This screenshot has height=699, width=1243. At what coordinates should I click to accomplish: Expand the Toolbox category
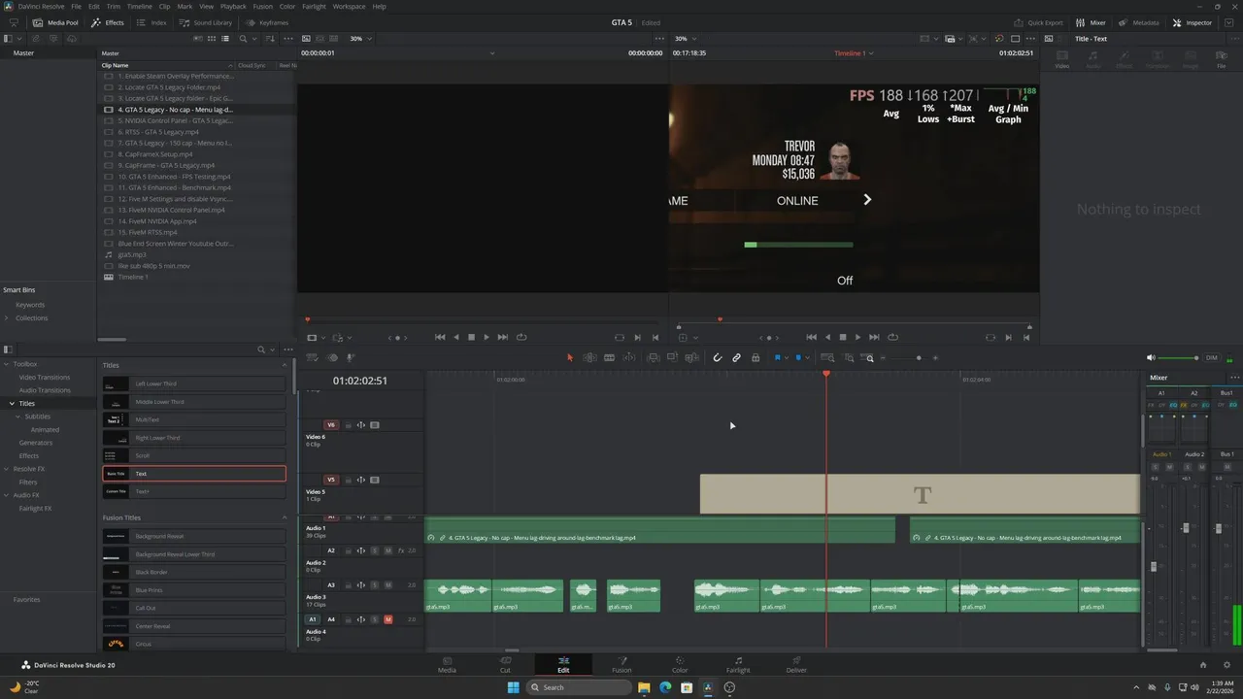tap(6, 364)
